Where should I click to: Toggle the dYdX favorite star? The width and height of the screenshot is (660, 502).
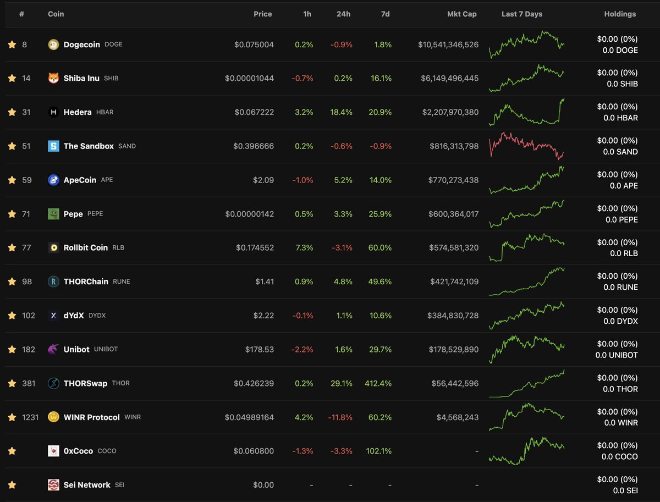[12, 316]
